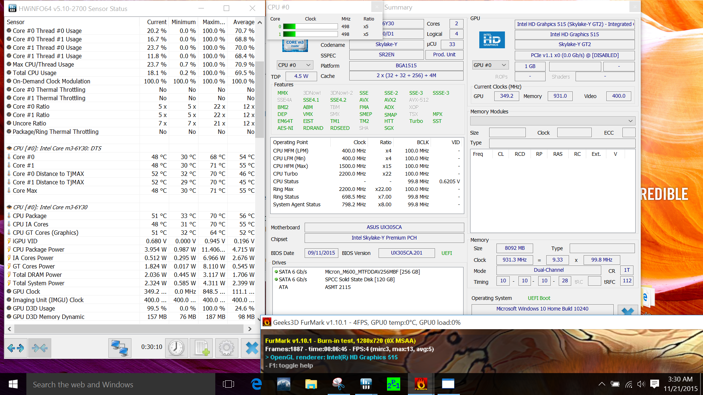
Task: Click the Average column header
Action: point(243,22)
